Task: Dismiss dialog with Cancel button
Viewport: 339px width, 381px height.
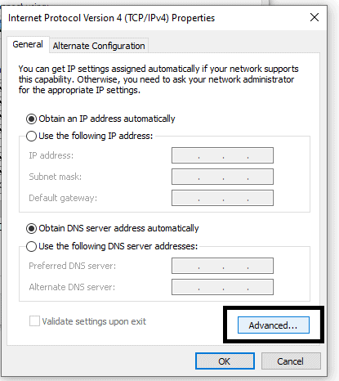Action: pos(291,361)
